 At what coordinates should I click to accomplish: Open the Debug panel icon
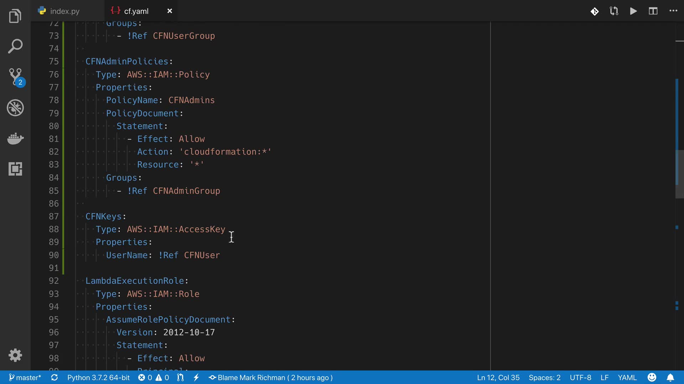[x=15, y=108]
